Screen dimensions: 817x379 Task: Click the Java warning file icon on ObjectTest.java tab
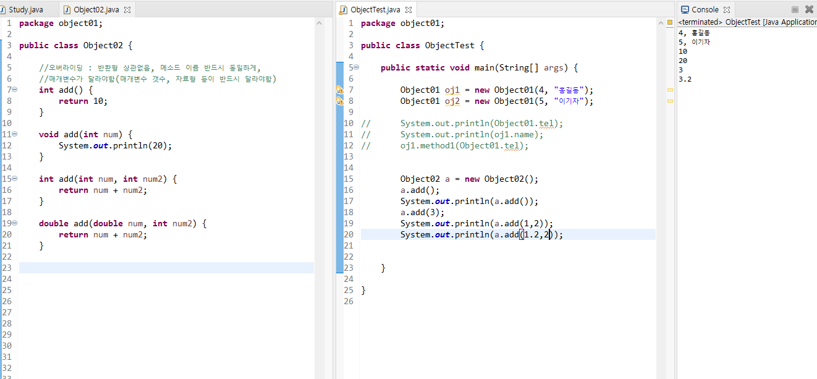click(x=344, y=10)
